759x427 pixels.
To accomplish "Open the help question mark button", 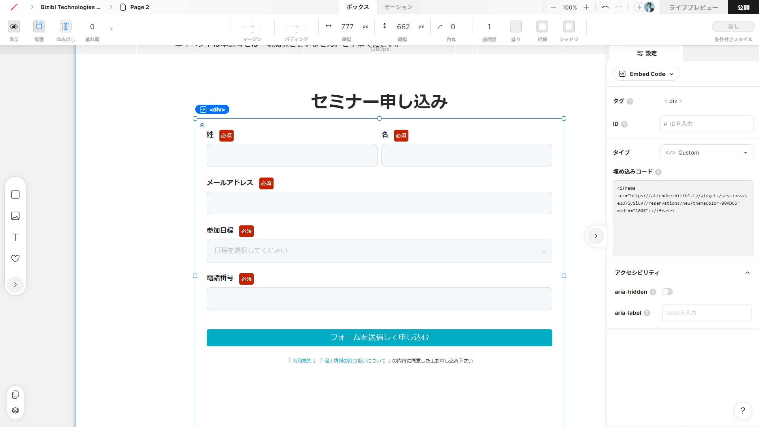I will click(742, 411).
